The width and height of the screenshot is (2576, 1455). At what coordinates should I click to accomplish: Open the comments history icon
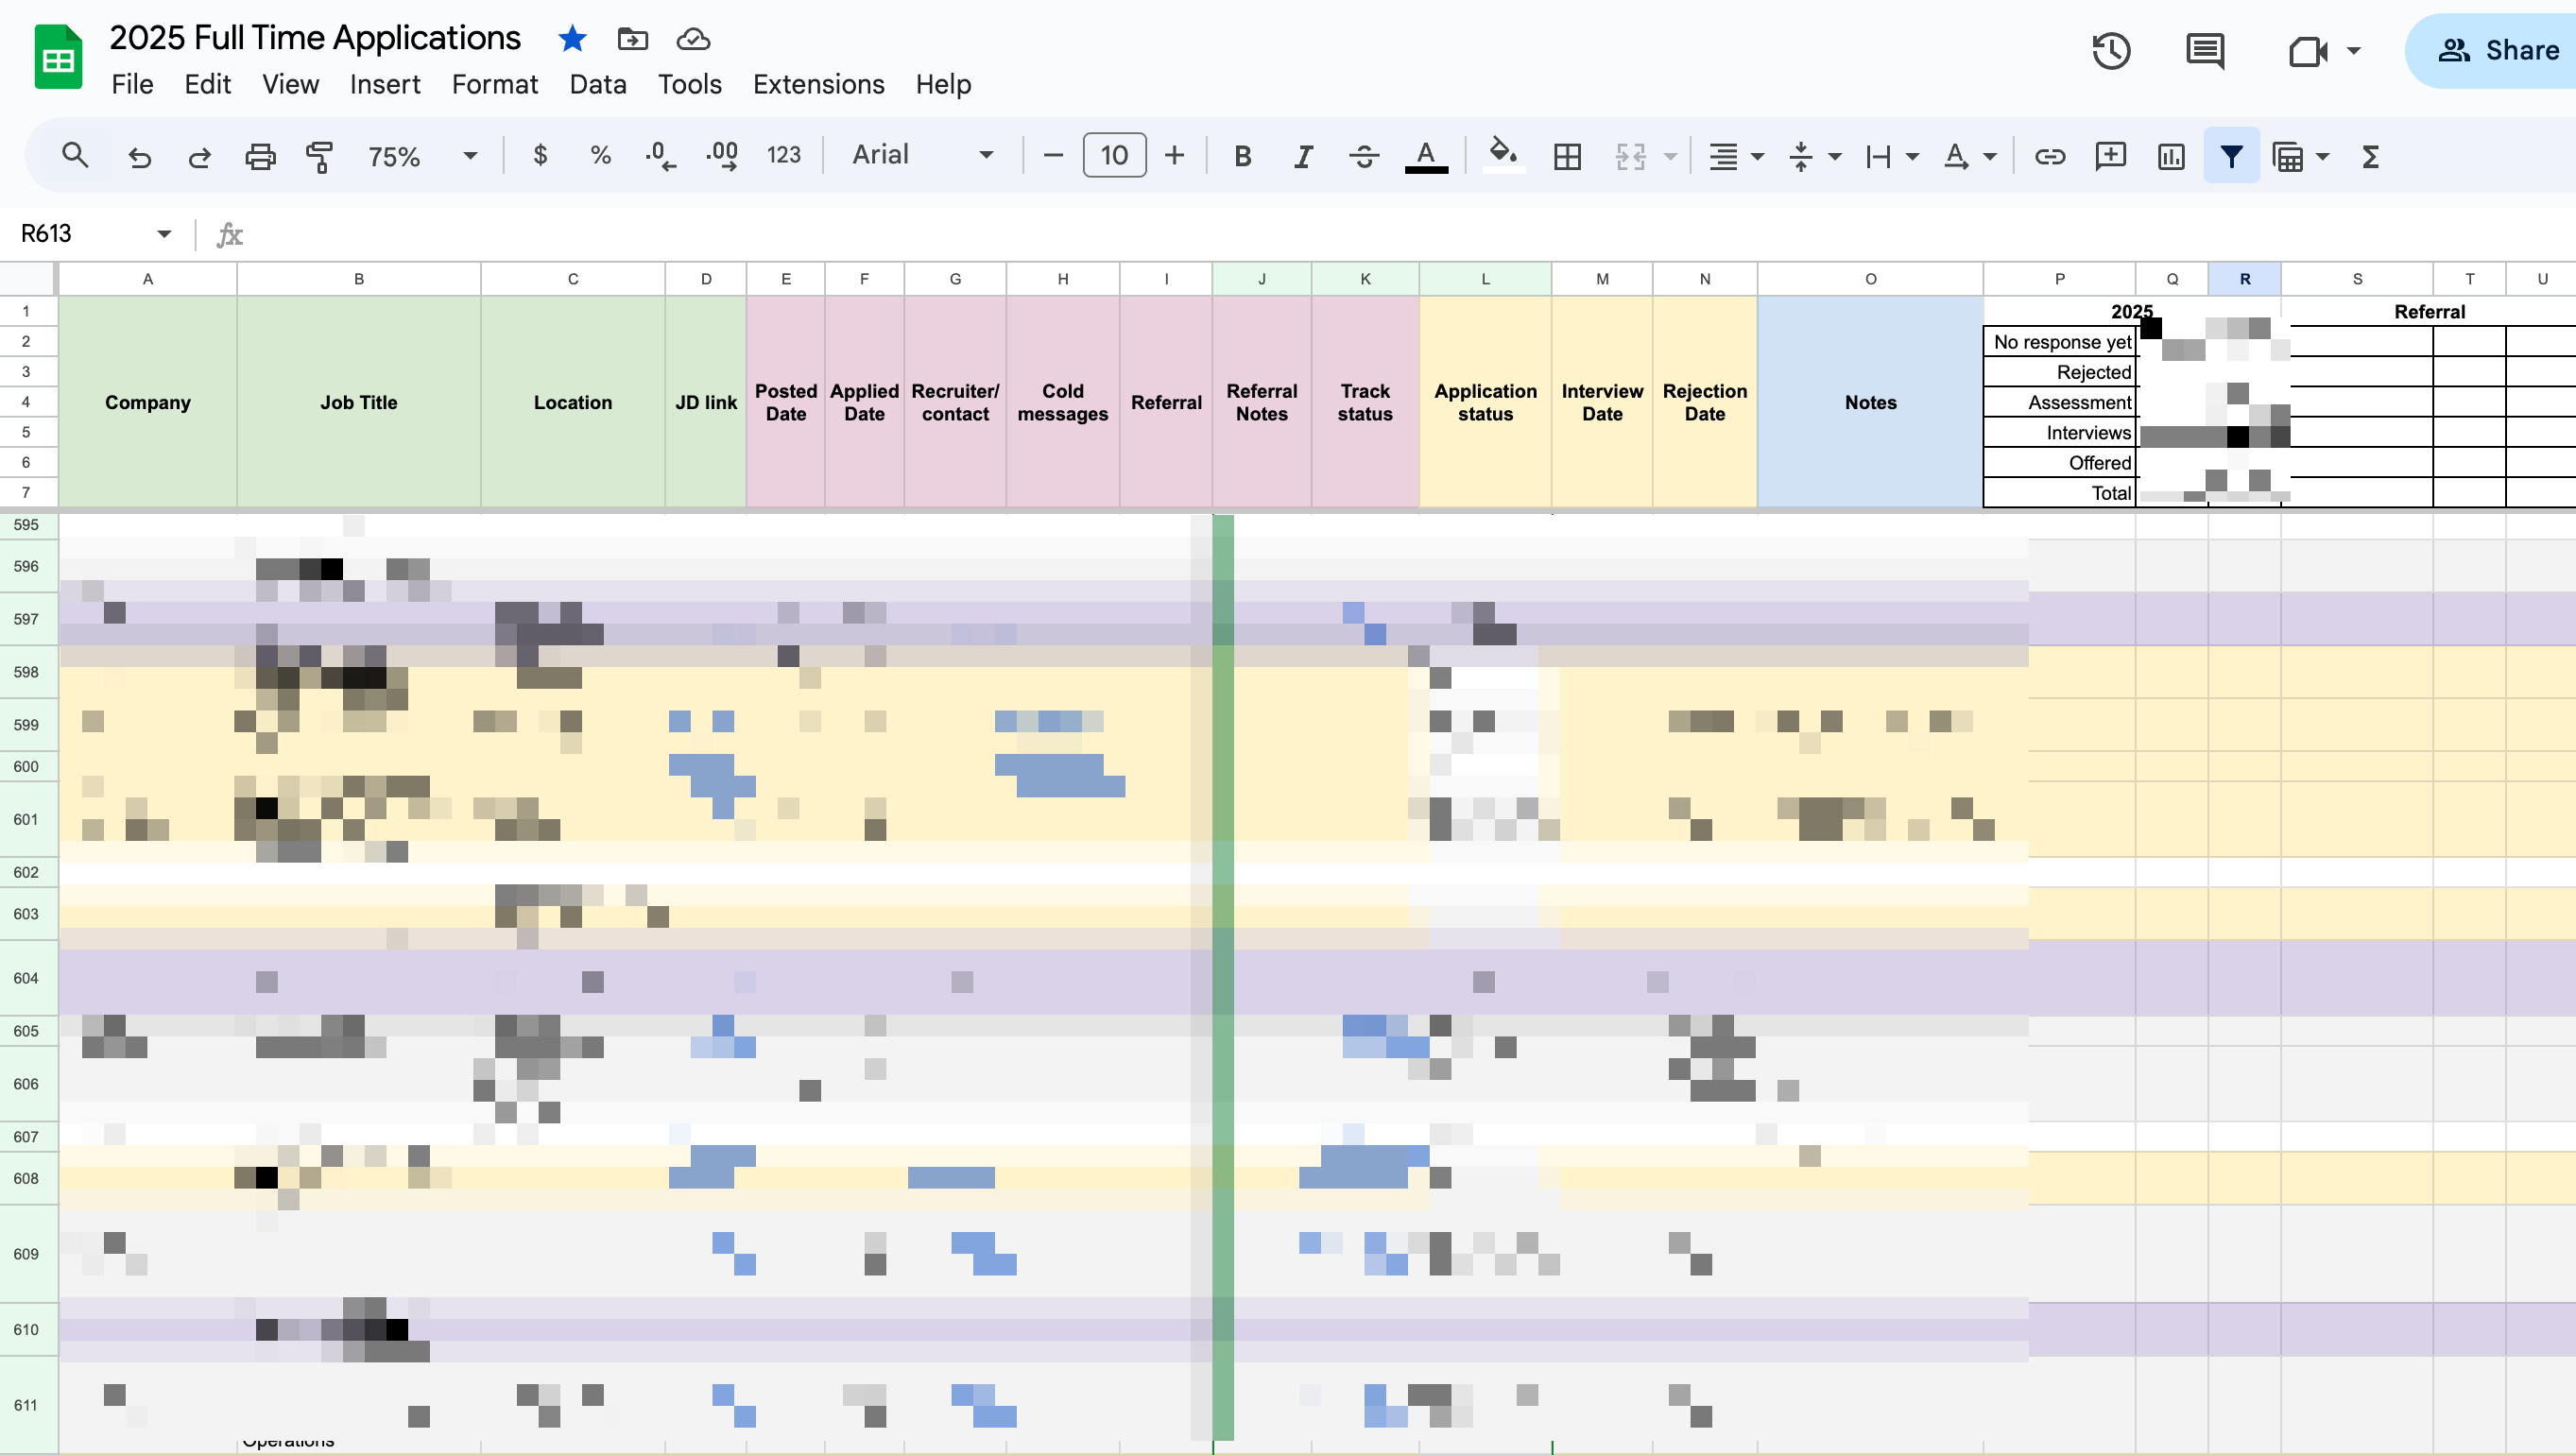(2204, 51)
